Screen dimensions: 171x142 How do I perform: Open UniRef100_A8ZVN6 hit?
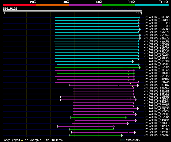[157, 117]
